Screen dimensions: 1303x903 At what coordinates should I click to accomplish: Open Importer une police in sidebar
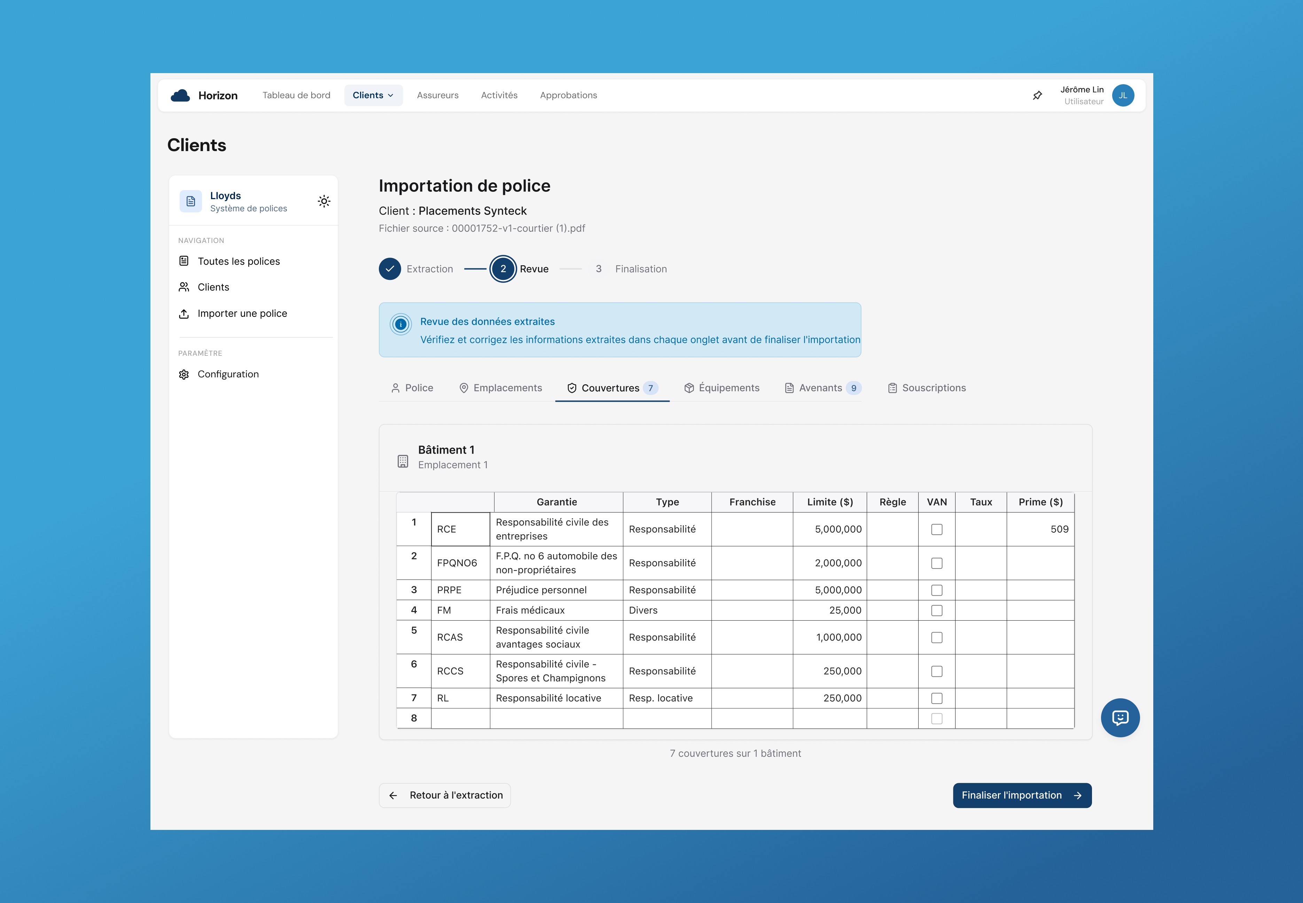point(242,313)
